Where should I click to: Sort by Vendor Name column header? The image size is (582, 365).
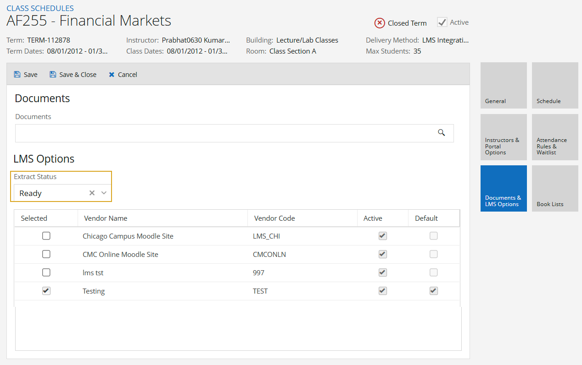(x=106, y=218)
